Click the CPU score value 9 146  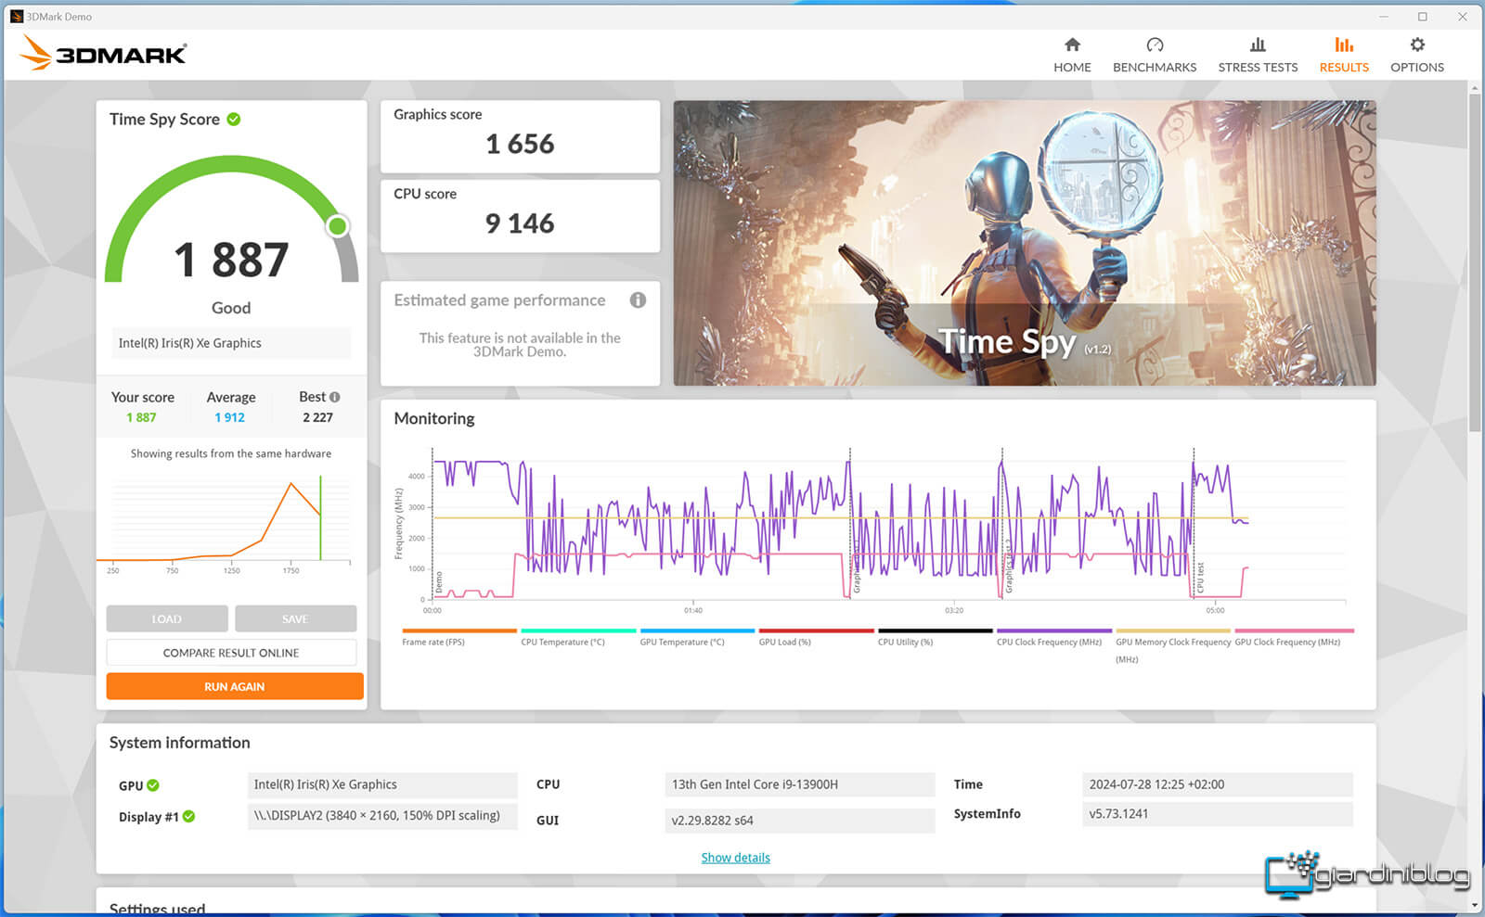[520, 223]
